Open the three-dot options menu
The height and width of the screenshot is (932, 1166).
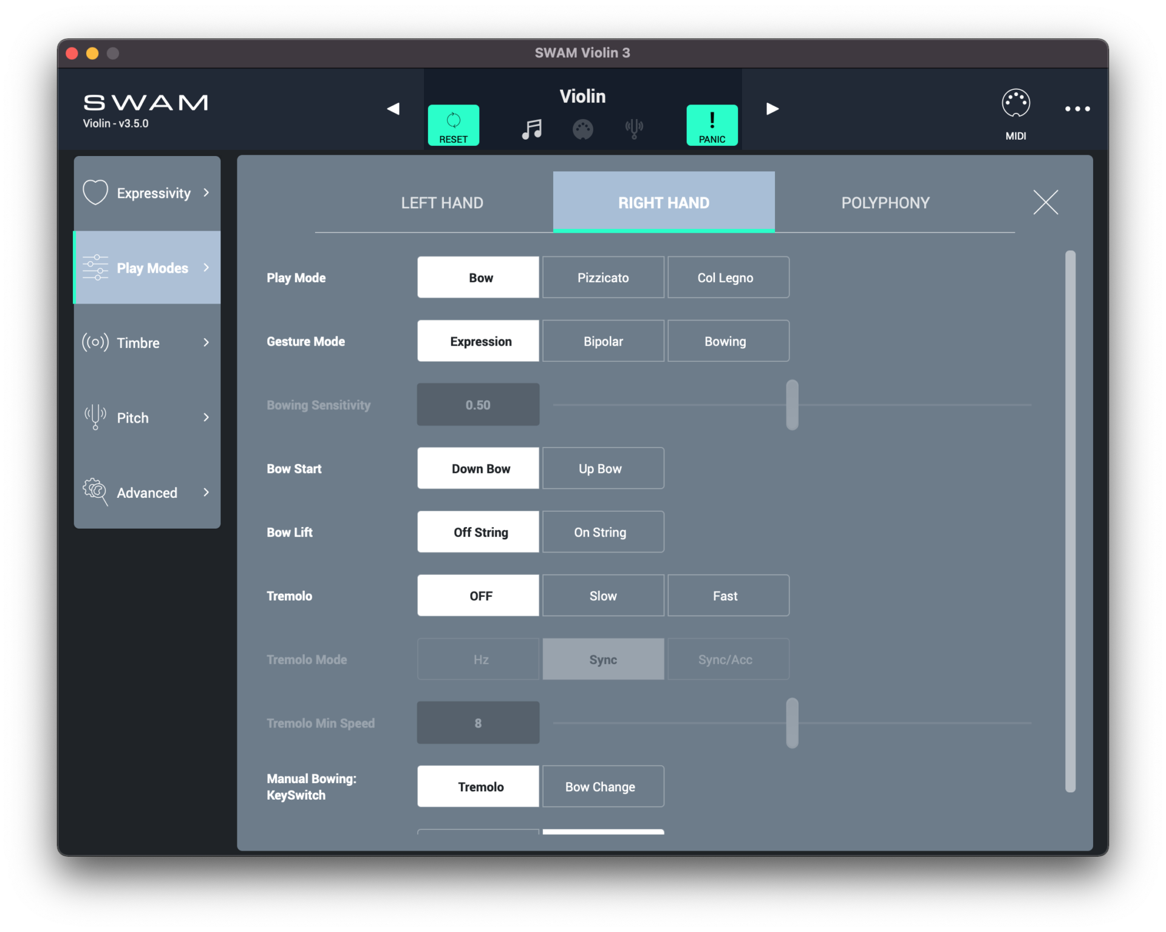click(1077, 109)
